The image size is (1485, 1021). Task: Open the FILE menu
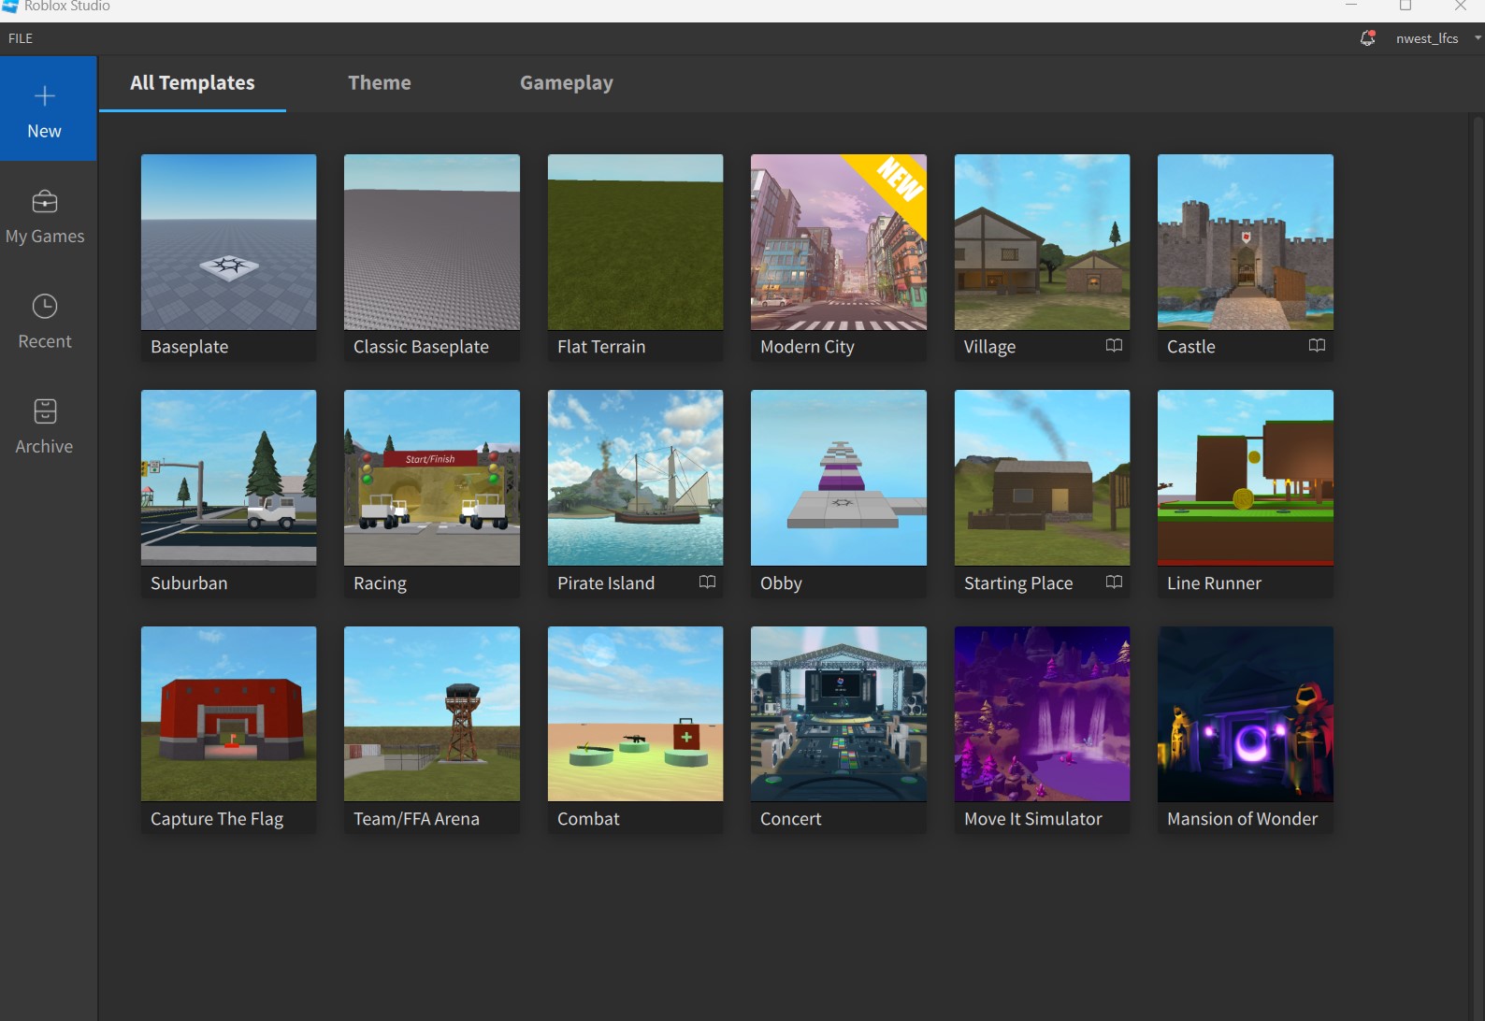[x=21, y=38]
